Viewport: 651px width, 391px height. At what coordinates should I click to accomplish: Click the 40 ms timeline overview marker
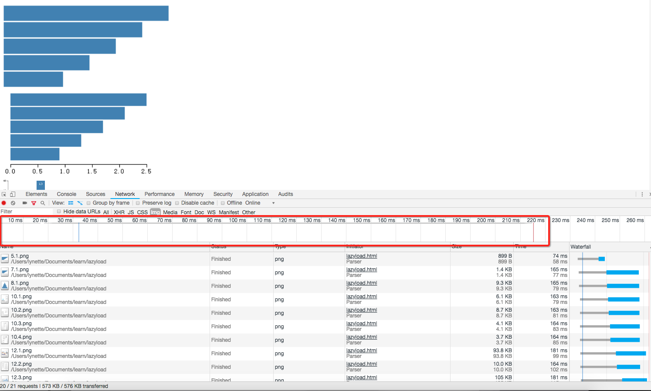tap(90, 220)
